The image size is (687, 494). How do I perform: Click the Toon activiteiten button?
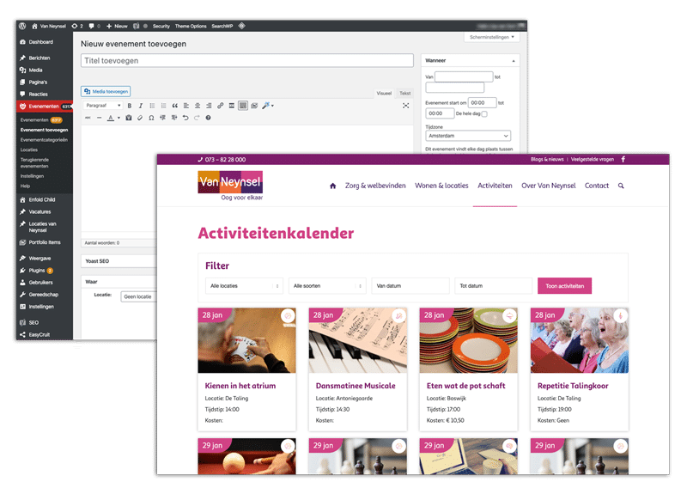(565, 286)
